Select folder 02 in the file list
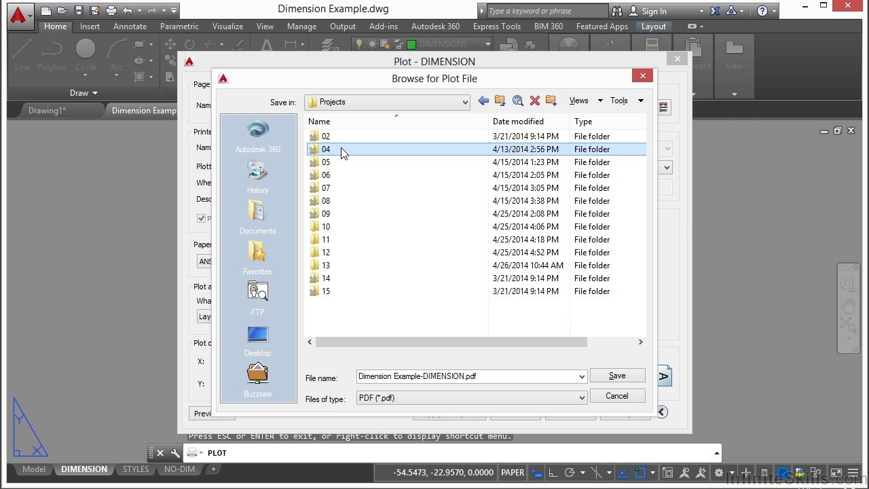This screenshot has width=869, height=489. [475, 137]
